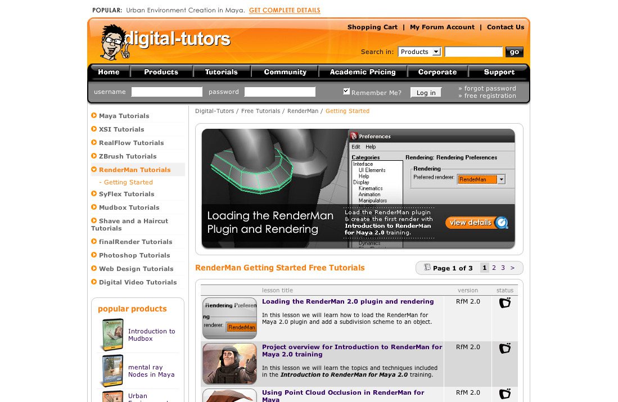Click Introduction to Mudbox product box image
618x402 pixels.
112,335
